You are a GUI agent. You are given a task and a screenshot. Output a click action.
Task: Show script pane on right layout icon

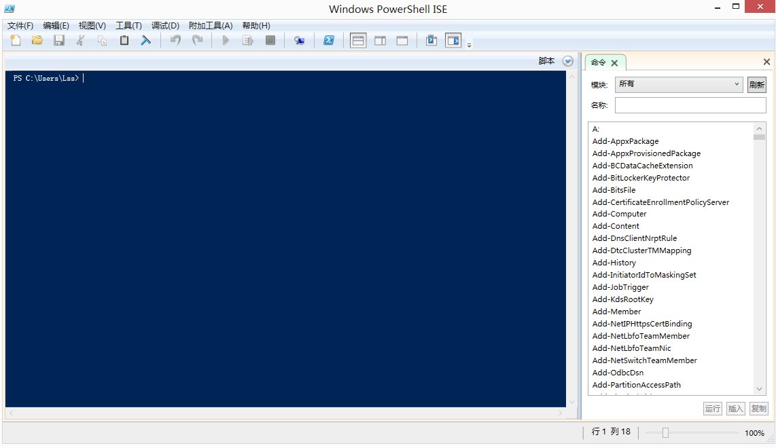coord(380,41)
